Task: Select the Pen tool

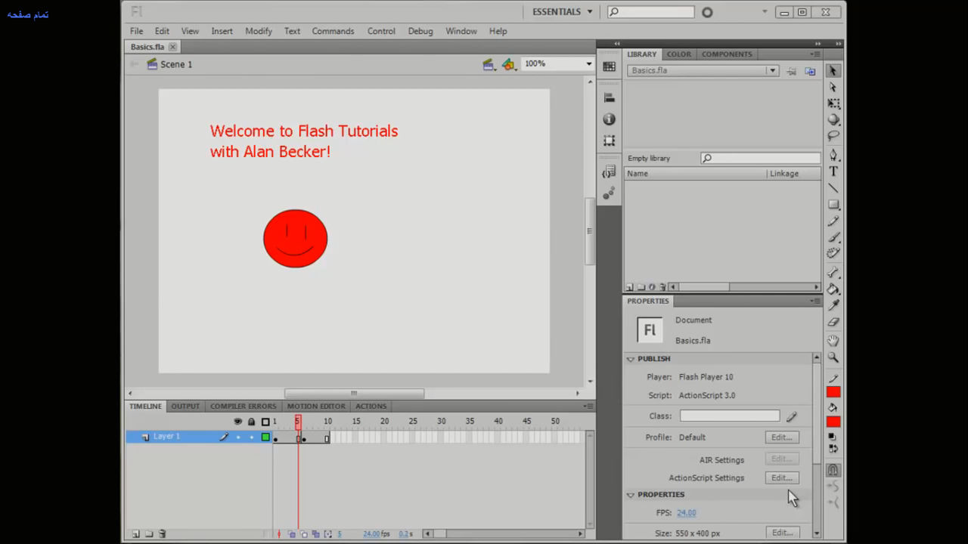Action: pyautogui.click(x=833, y=155)
